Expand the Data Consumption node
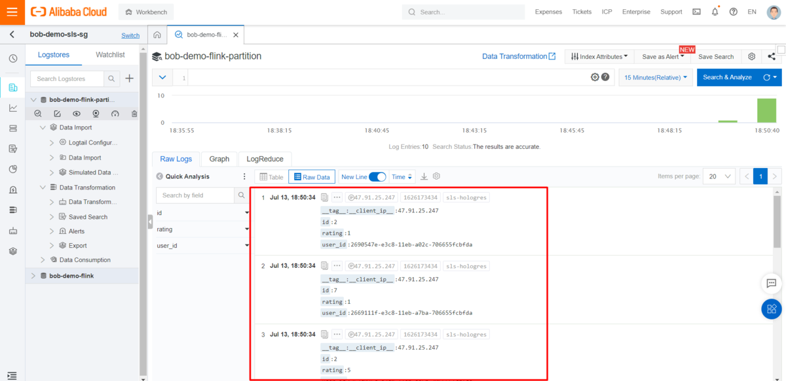Screen dimensions: 786x381 pyautogui.click(x=43, y=260)
